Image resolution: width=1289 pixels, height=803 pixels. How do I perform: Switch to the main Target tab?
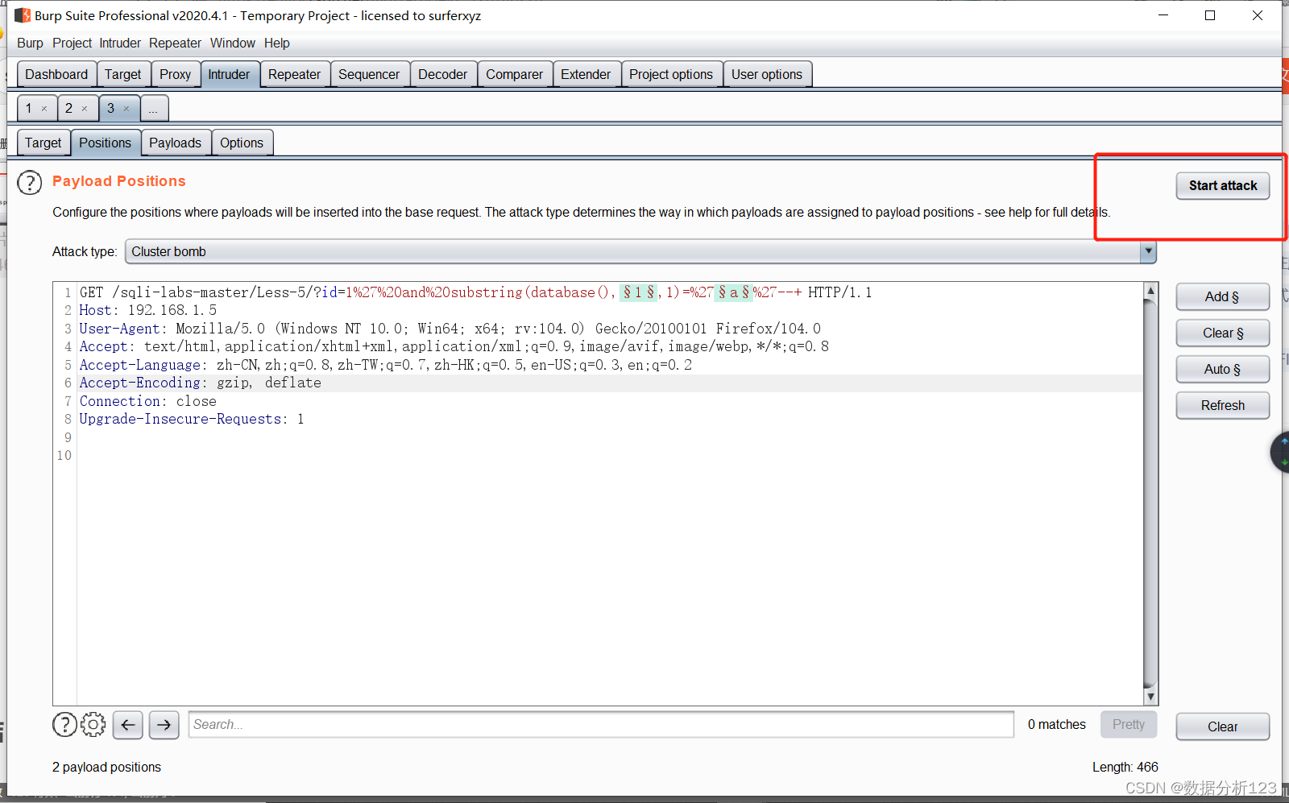pyautogui.click(x=123, y=74)
